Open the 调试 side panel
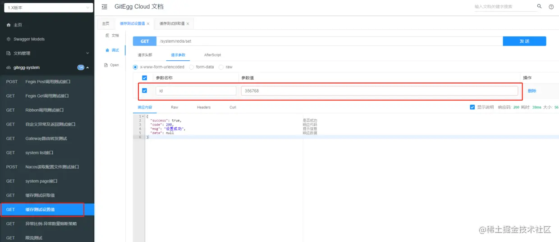The width and height of the screenshot is (559, 242). (112, 50)
